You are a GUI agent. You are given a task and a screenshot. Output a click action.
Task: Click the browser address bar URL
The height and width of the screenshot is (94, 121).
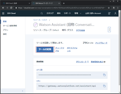pos(62,8)
